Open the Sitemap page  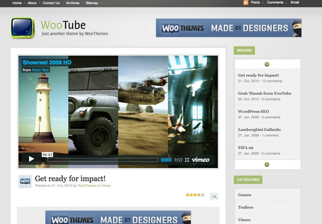(x=92, y=3)
